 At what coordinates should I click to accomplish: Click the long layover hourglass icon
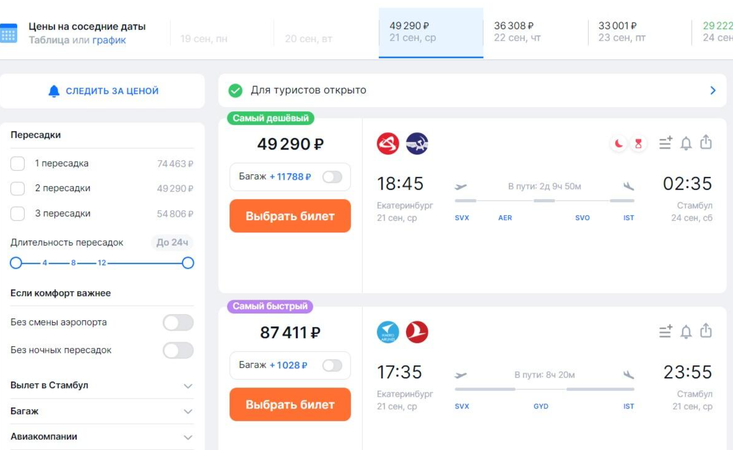tap(638, 144)
